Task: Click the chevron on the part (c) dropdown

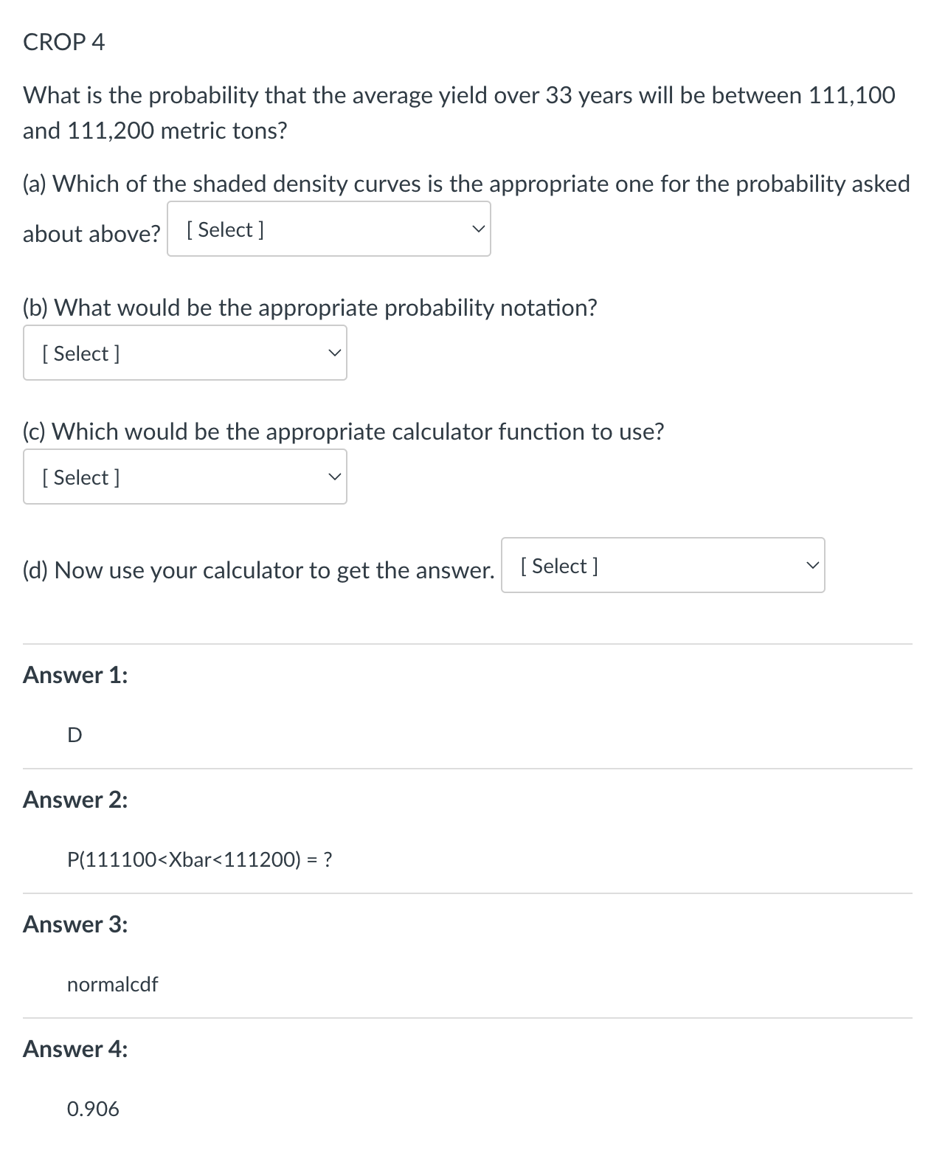Action: point(334,477)
